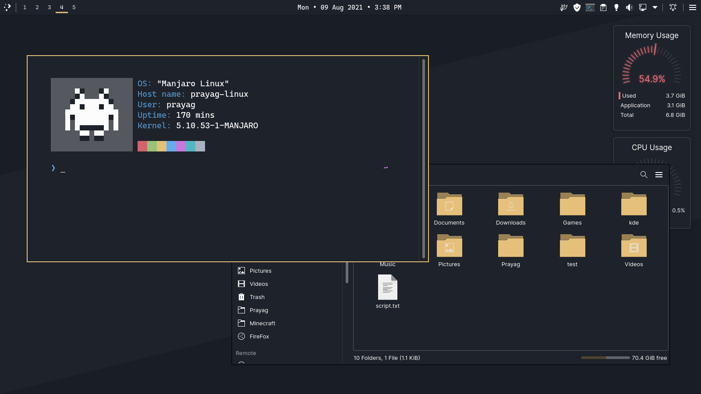Viewport: 701px width, 394px height.
Task: Open the application launcher in top panel
Action: [7, 7]
